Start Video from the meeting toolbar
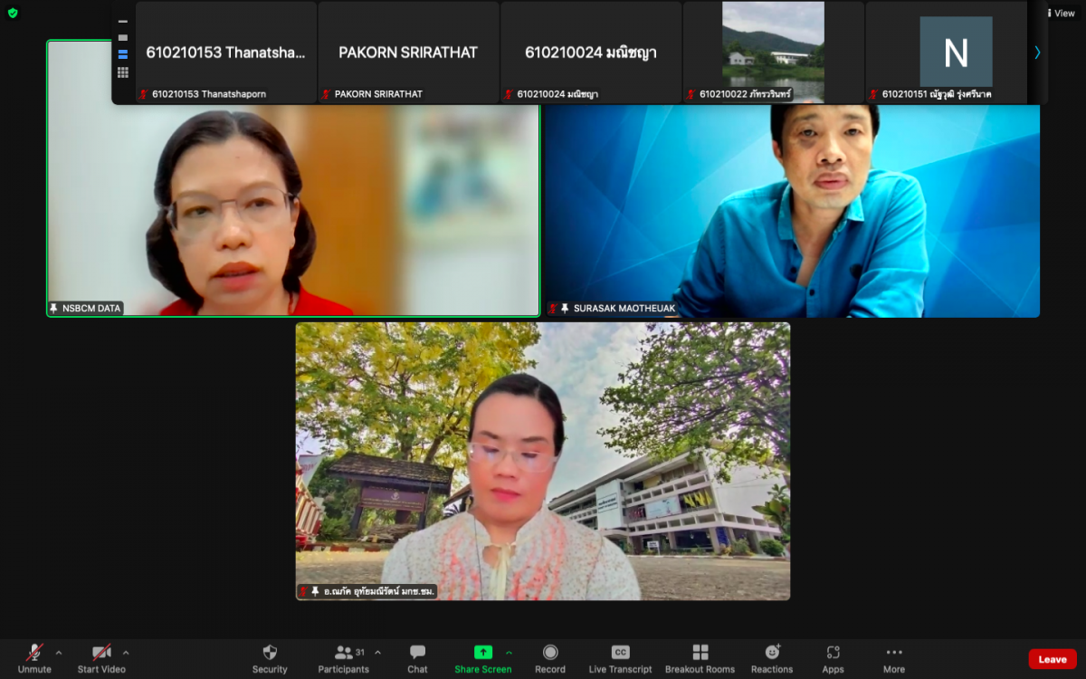This screenshot has height=679, width=1086. (101, 658)
